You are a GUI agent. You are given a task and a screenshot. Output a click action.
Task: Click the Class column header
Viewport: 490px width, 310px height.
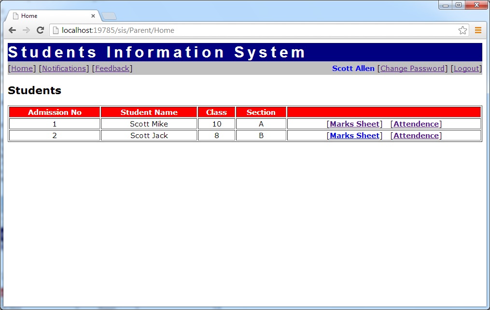[x=216, y=112]
